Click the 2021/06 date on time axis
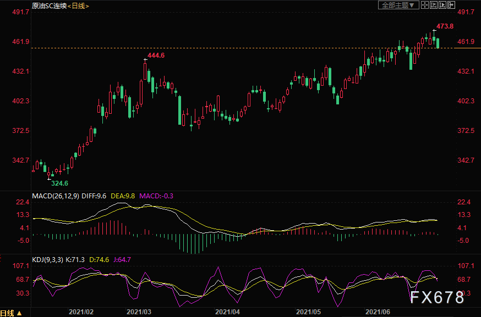Viewport: 481px width, 317px height. tap(378, 312)
